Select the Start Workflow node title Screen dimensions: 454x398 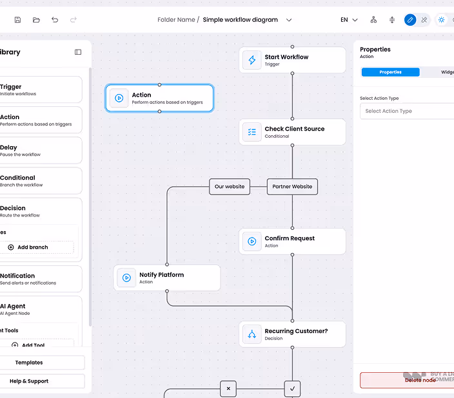[x=286, y=57]
